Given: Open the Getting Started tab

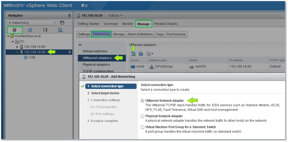Looking at the screenshot, I should tap(88, 24).
